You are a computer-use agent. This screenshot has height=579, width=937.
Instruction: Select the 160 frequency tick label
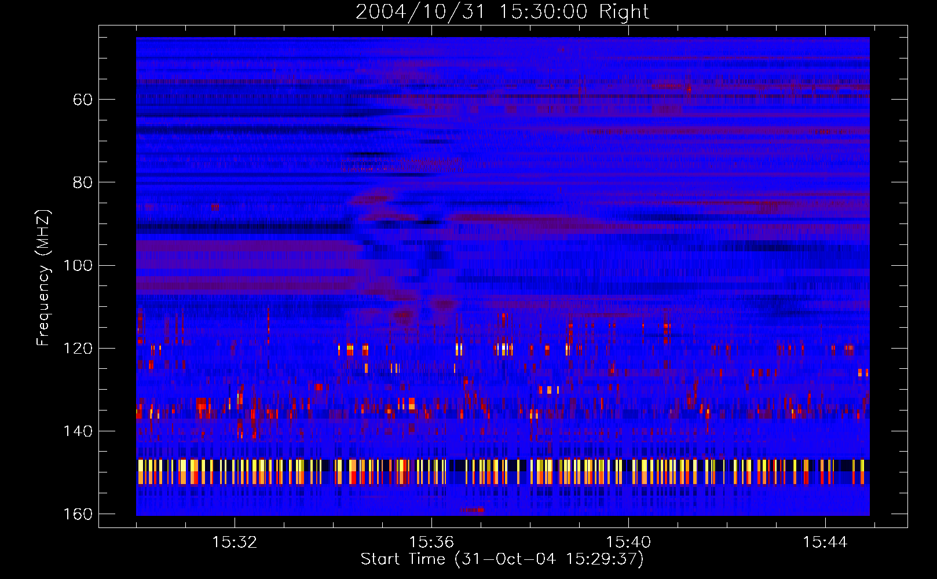[x=78, y=514]
